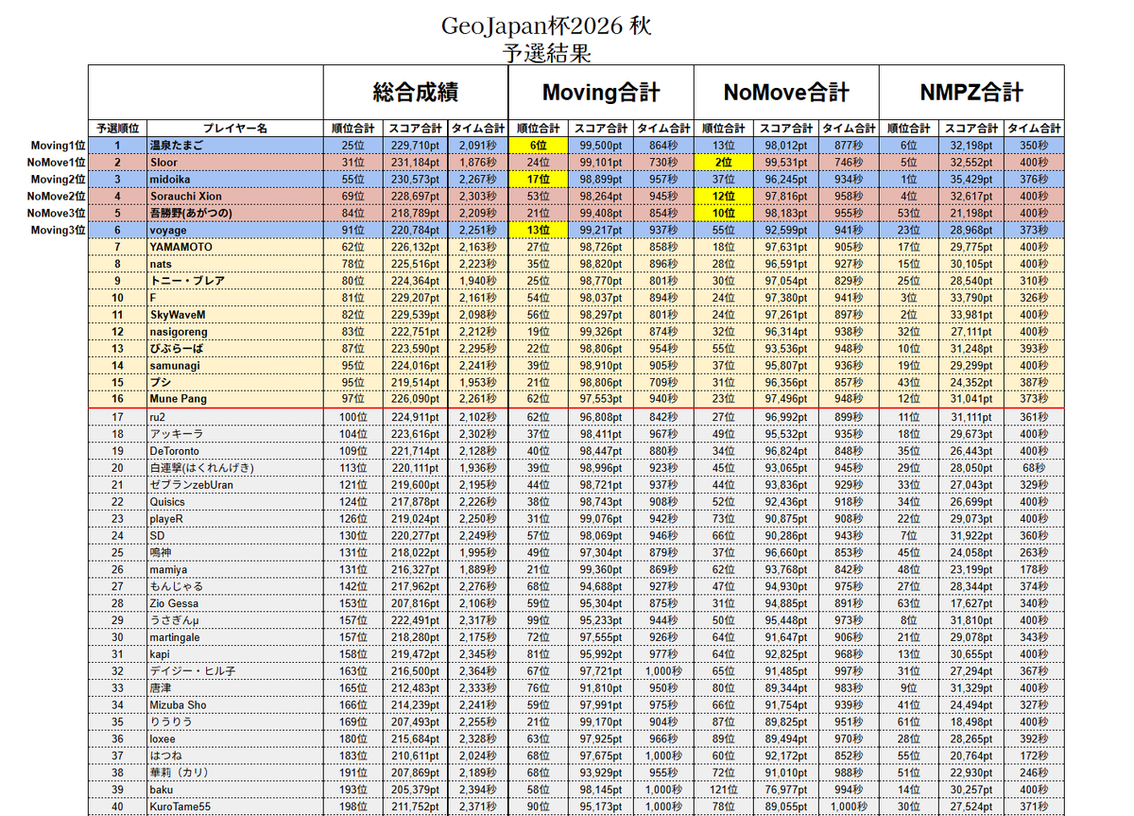1134x816 pixels.
Task: Select player name 'samunagi'
Action: point(176,366)
